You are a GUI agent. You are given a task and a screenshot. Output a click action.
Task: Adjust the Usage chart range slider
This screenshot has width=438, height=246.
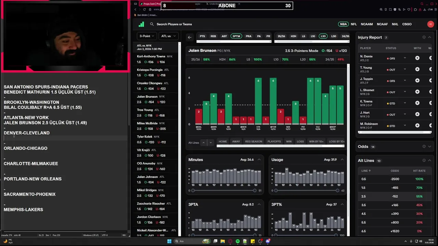pos(307,190)
